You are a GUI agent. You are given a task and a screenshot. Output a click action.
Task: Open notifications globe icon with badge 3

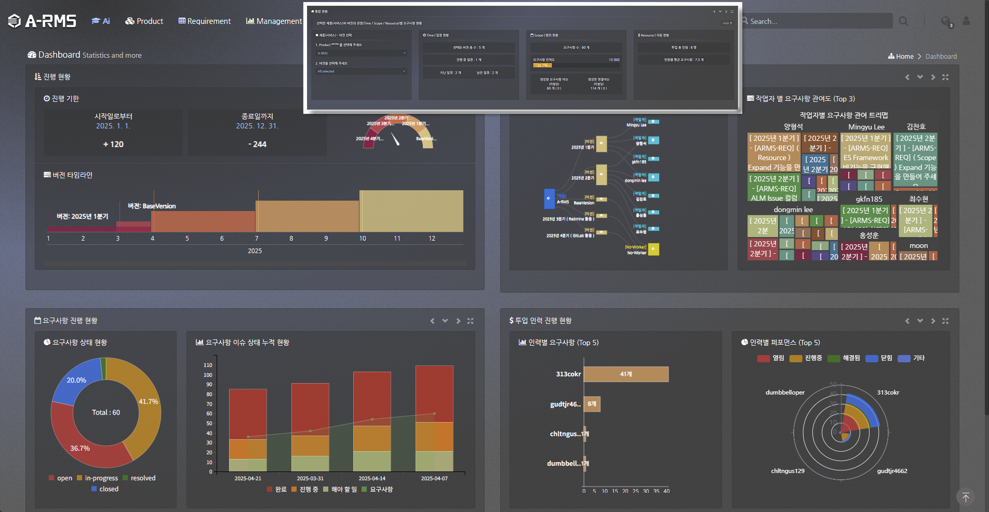tap(946, 21)
